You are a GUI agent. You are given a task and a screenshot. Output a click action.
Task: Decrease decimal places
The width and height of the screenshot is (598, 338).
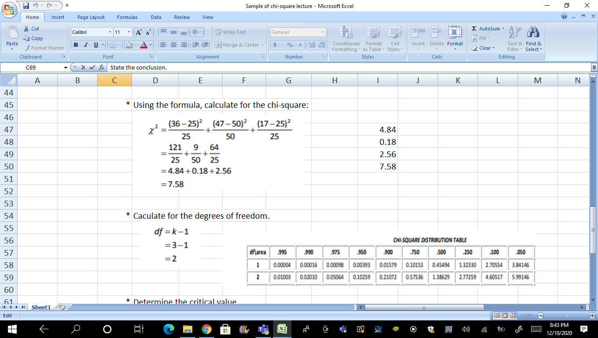click(321, 45)
